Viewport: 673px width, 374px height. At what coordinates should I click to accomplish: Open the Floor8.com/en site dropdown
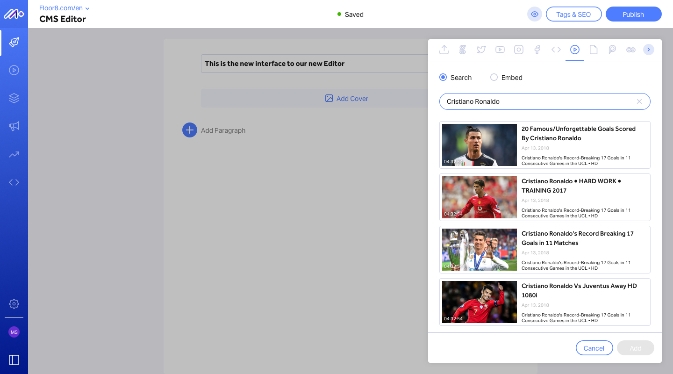point(64,8)
